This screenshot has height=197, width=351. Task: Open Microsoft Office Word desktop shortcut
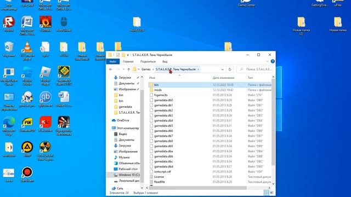pyautogui.click(x=27, y=26)
